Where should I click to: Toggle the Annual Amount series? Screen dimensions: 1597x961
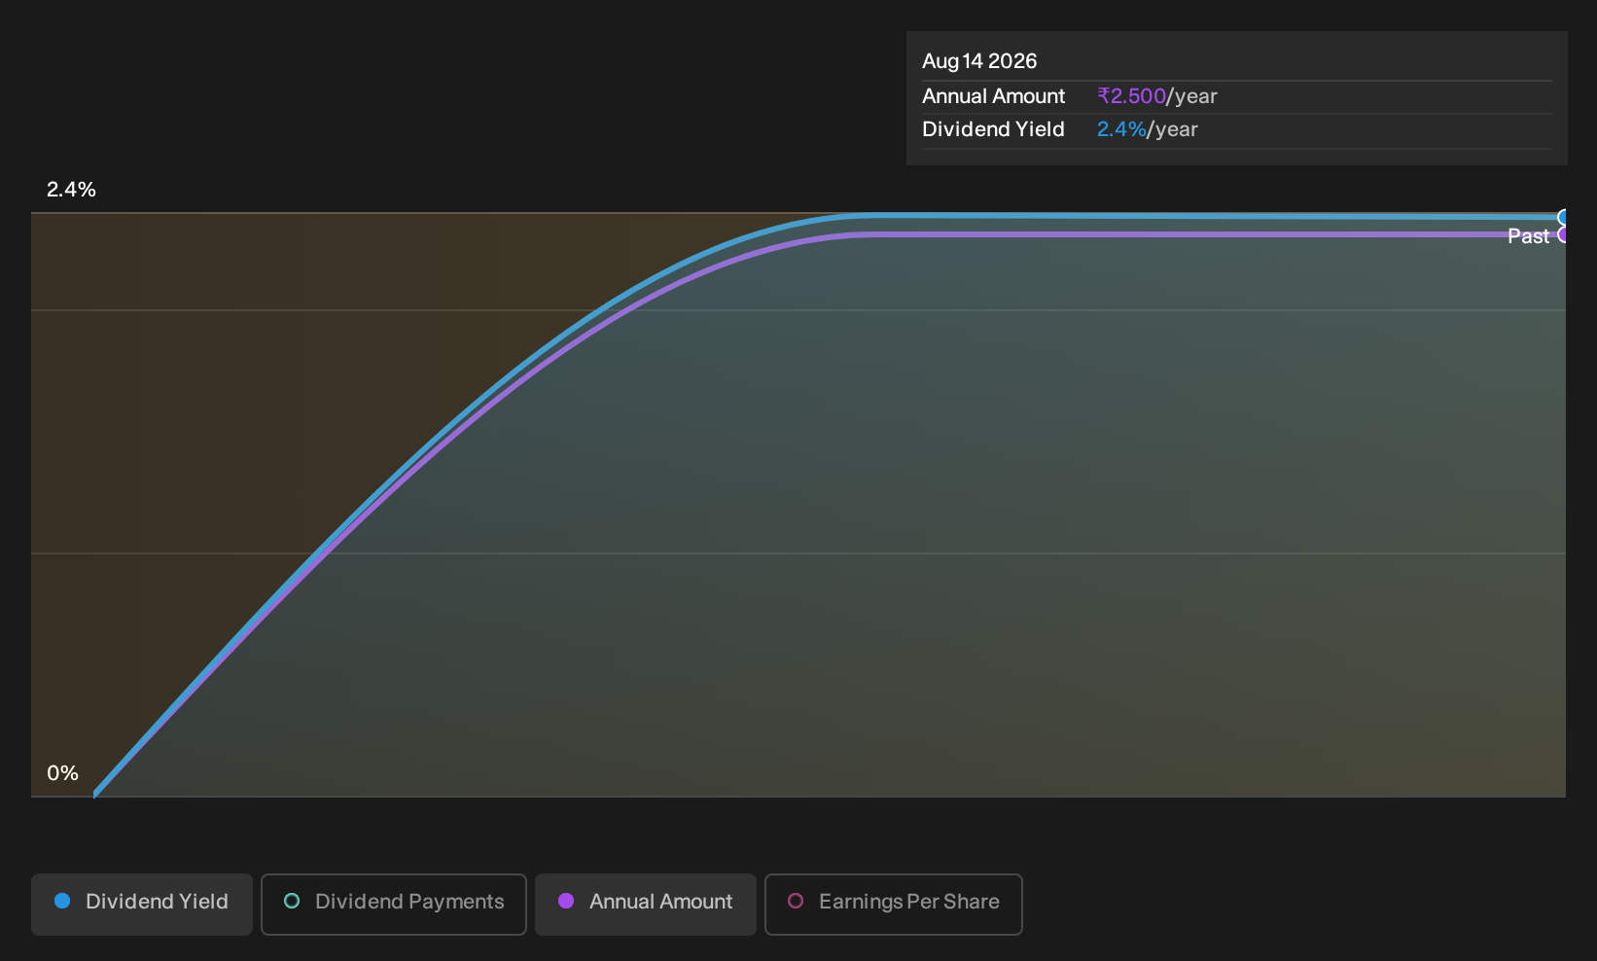[646, 905]
